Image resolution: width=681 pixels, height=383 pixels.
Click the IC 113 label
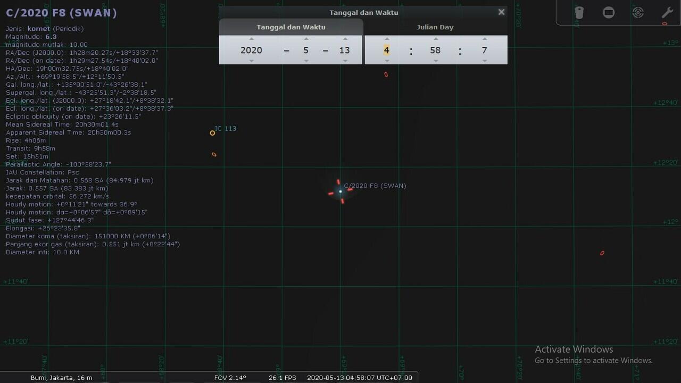(226, 128)
